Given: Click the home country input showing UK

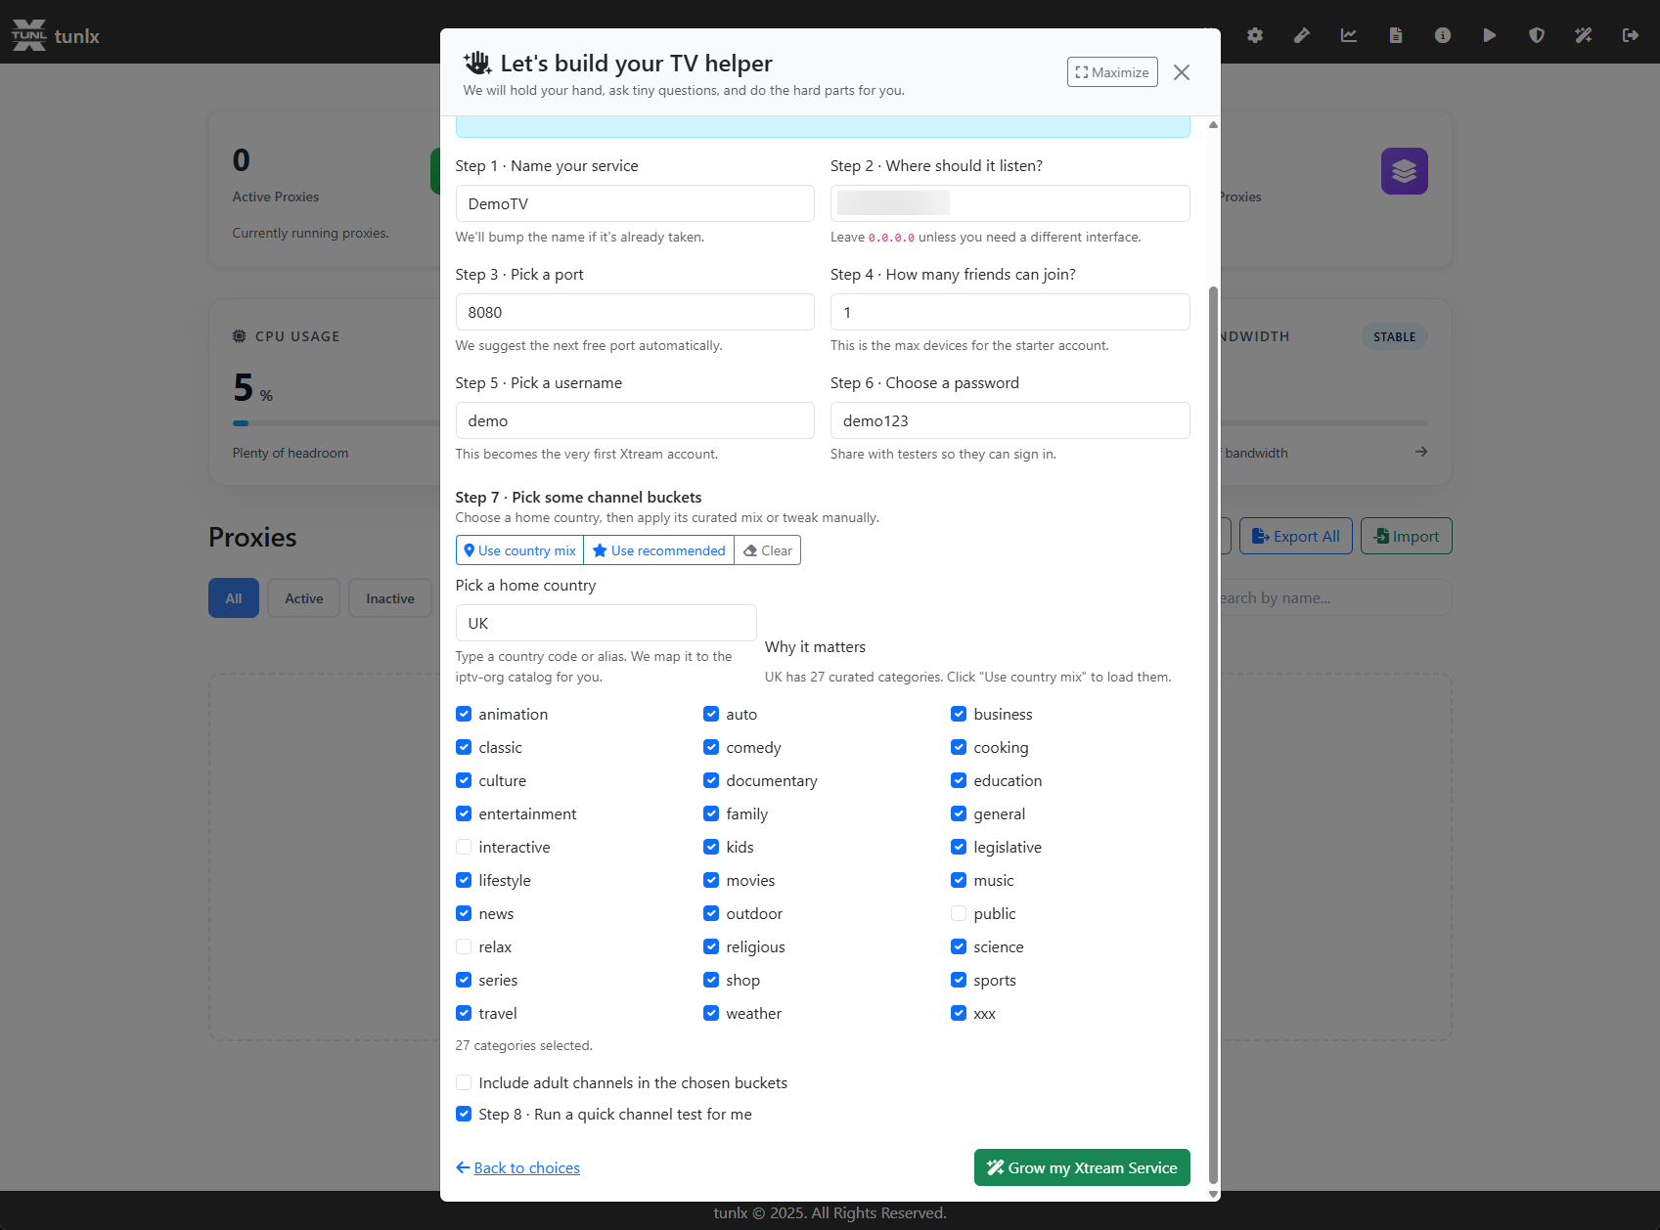Looking at the screenshot, I should pyautogui.click(x=606, y=622).
